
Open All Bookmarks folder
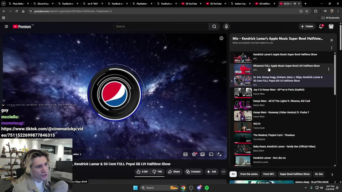331,18
